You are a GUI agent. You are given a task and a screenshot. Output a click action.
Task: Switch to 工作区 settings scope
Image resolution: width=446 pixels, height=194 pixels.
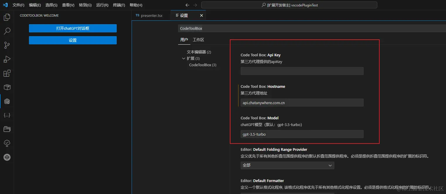[x=198, y=40]
